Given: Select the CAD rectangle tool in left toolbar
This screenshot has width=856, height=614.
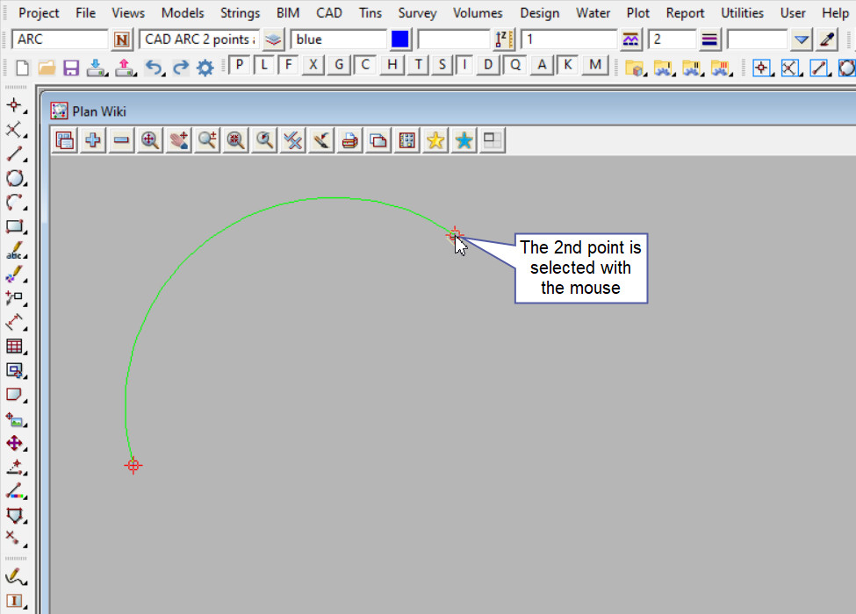Looking at the screenshot, I should point(15,226).
